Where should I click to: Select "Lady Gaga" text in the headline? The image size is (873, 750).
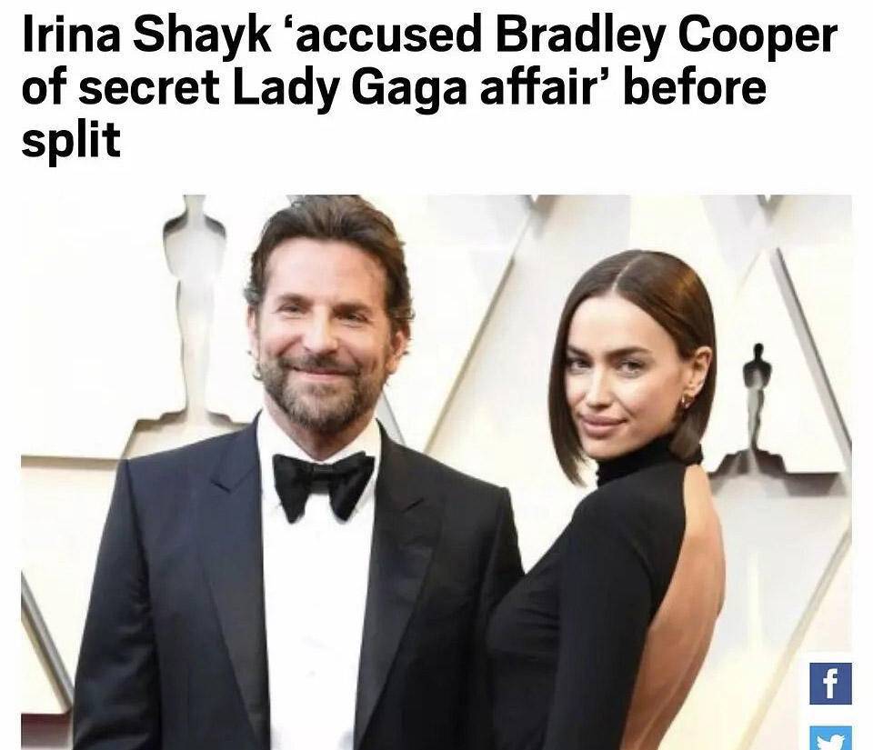click(x=349, y=88)
